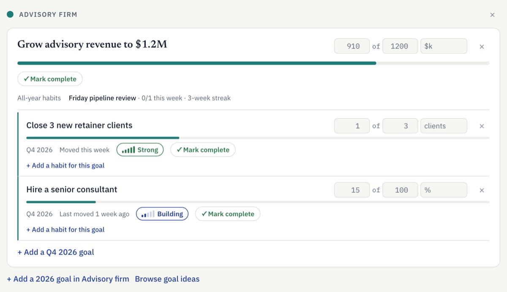Edit the 15 progress value field
This screenshot has width=507, height=292.
click(x=352, y=190)
